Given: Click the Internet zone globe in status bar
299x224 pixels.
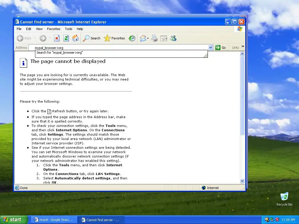Looking at the screenshot, I should 204,188.
